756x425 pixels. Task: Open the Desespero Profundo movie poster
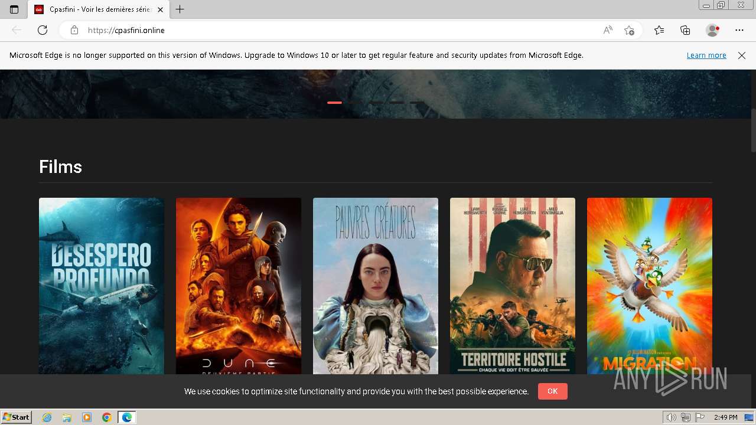point(102,286)
